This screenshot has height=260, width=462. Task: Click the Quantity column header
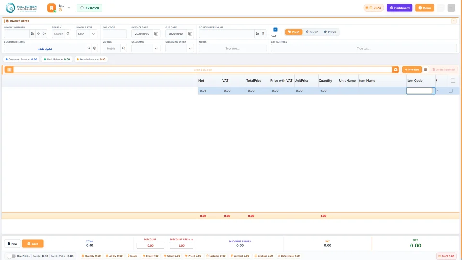[325, 81]
